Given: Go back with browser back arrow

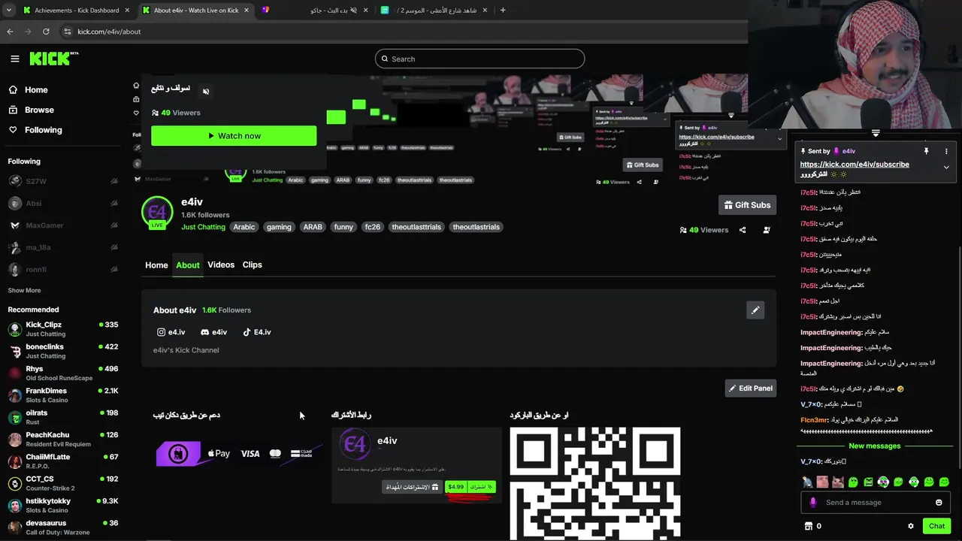Looking at the screenshot, I should (10, 32).
